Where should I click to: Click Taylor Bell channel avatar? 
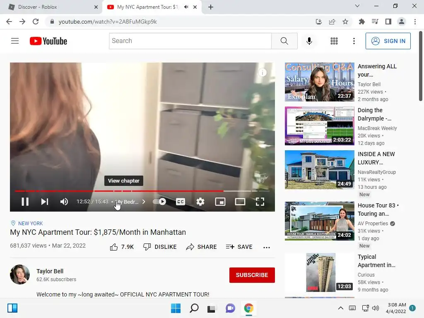(x=20, y=275)
